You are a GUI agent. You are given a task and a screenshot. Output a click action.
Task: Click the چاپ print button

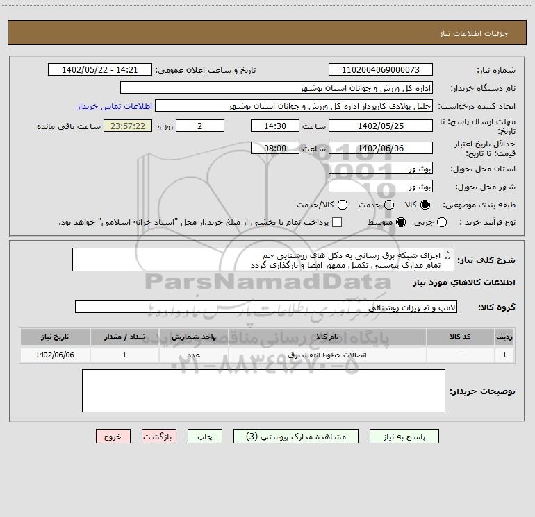(x=205, y=437)
